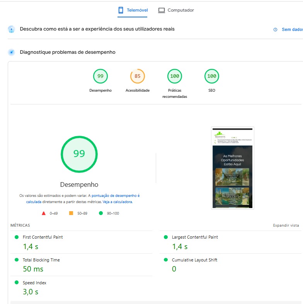The image size is (303, 304).
Task: Expand the First Contentful Paint metric
Action: click(43, 237)
